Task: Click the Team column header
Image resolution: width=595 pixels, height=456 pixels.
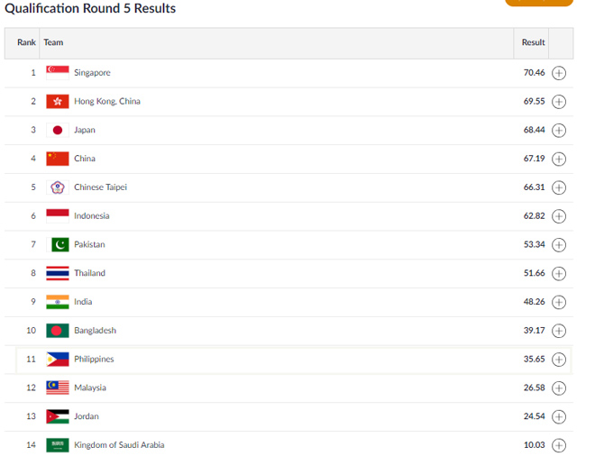Action: [x=53, y=42]
